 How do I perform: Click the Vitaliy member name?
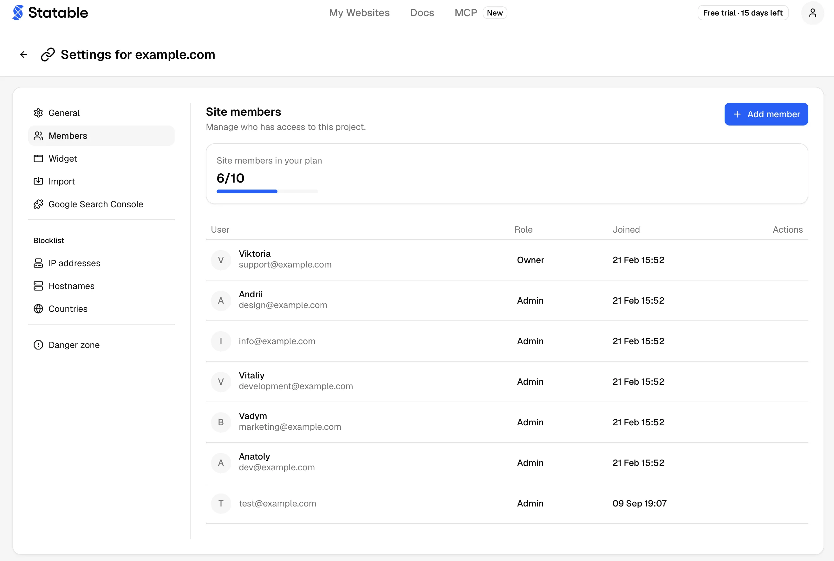click(x=252, y=375)
